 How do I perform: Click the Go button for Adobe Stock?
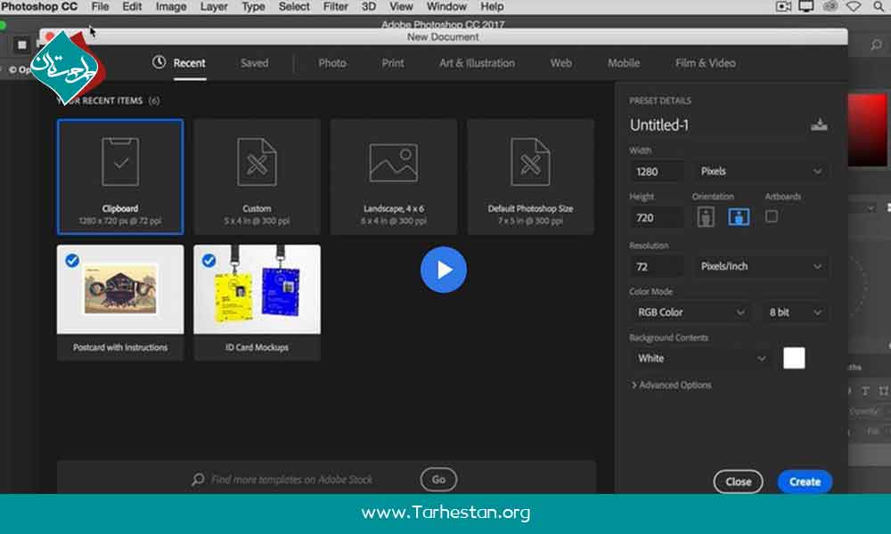click(x=438, y=480)
